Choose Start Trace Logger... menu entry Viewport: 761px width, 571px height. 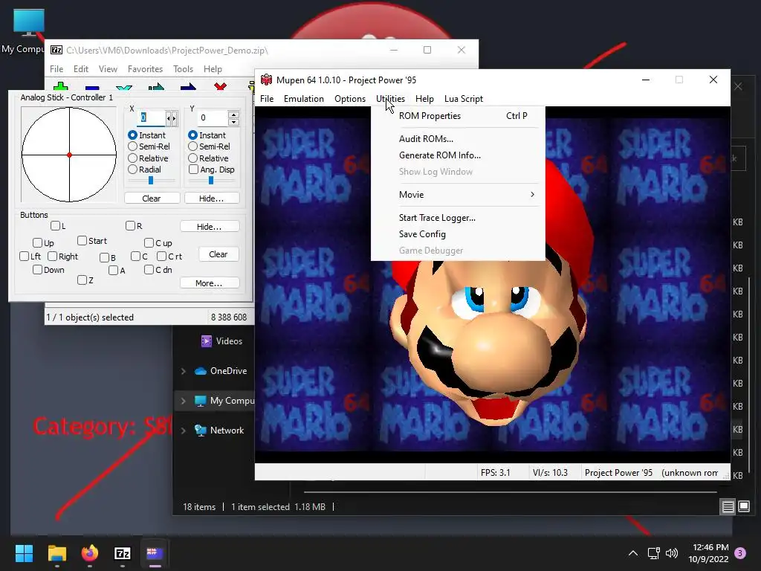[x=458, y=218]
